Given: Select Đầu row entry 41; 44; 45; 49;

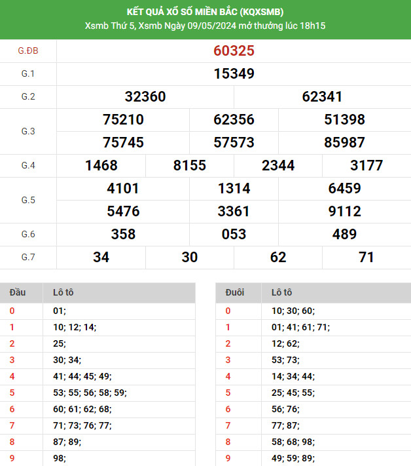Looking at the screenshot, I should click(82, 376).
